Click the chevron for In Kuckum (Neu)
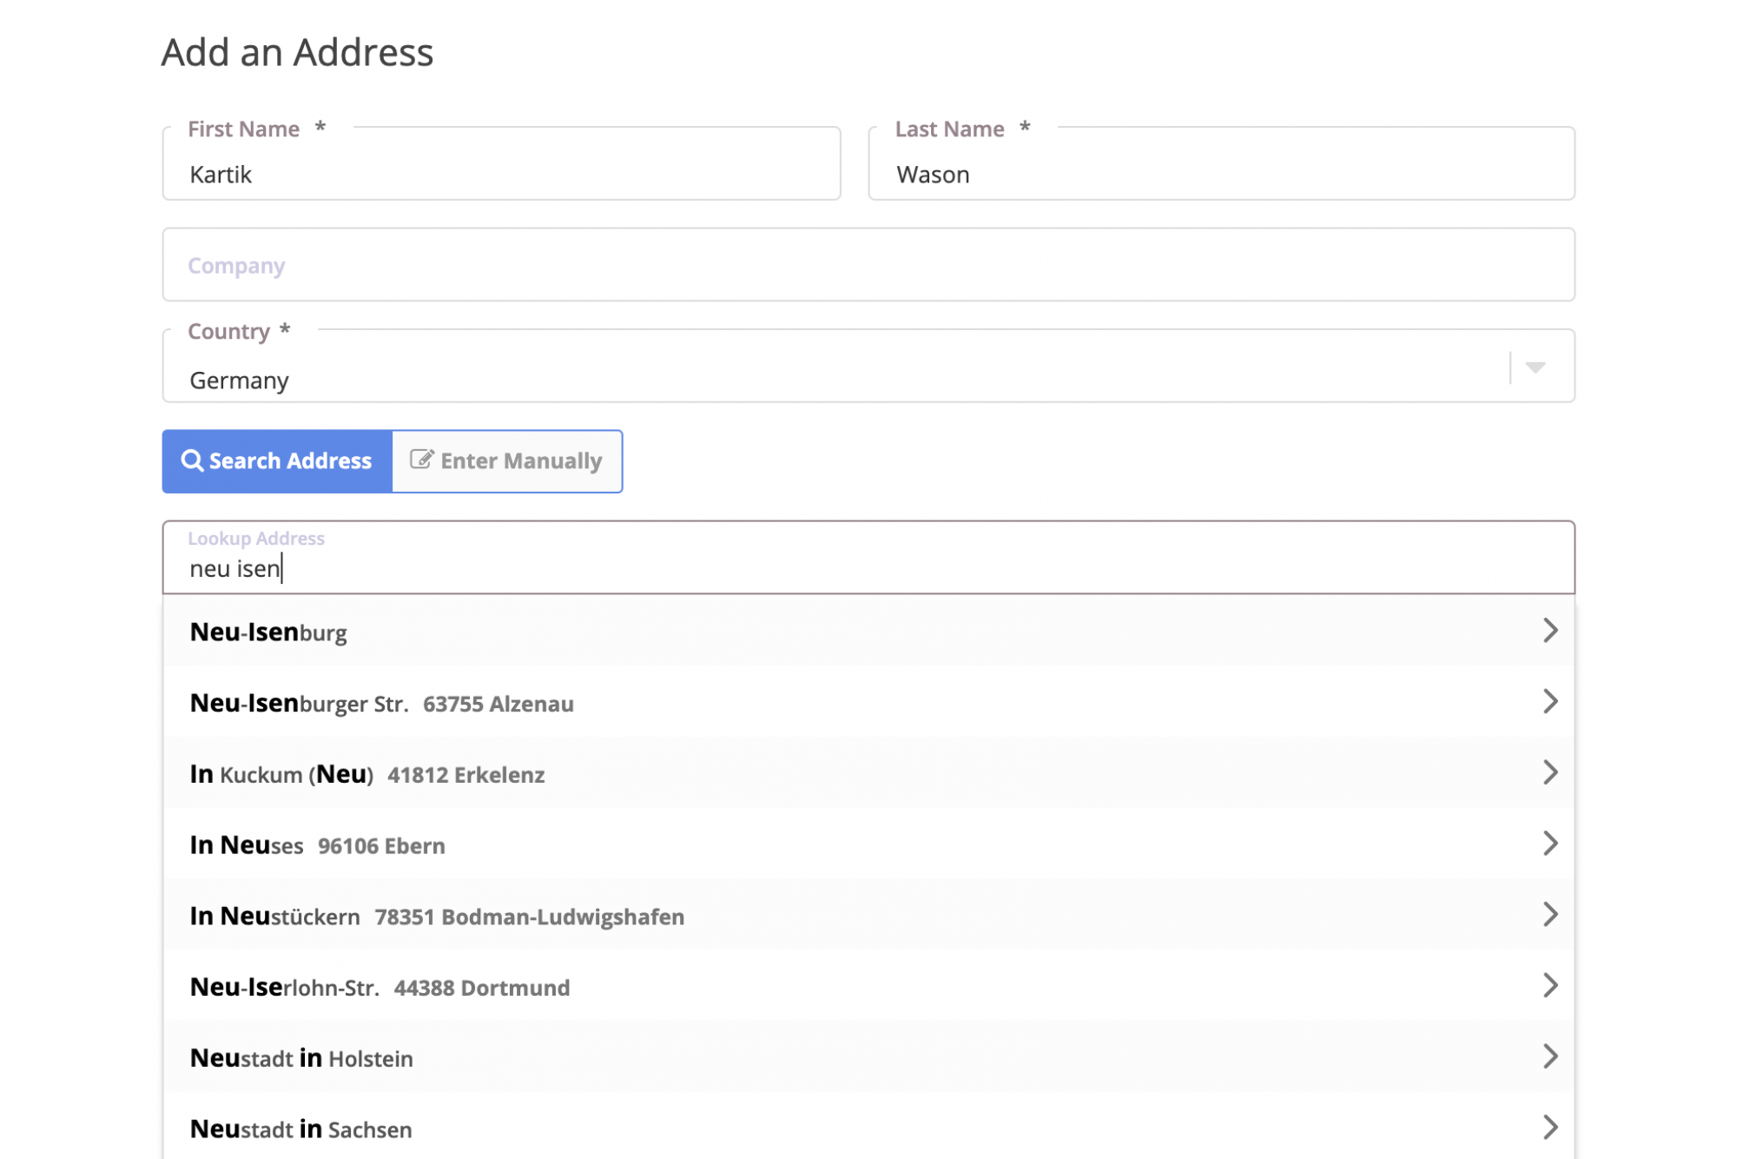The image size is (1737, 1159). 1551,772
